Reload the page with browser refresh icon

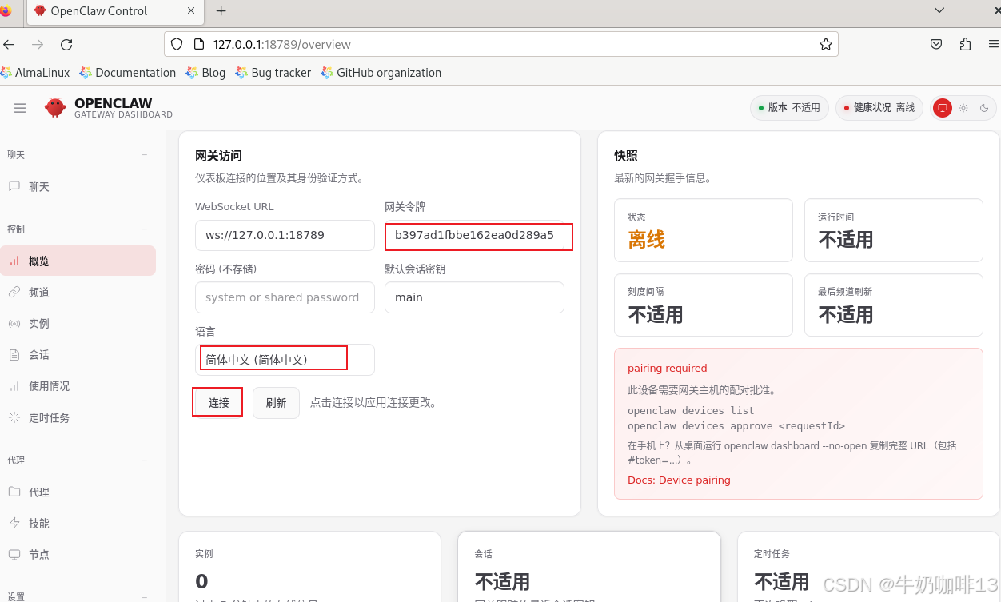click(66, 44)
